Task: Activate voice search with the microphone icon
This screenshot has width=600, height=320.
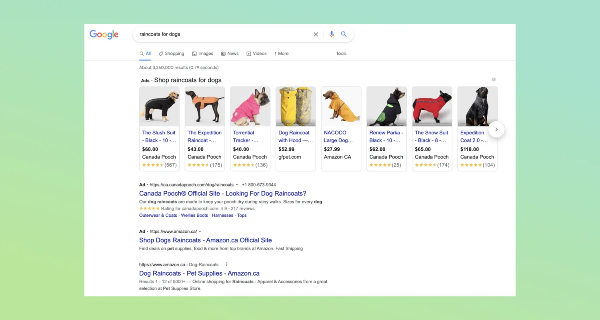Action: point(331,34)
